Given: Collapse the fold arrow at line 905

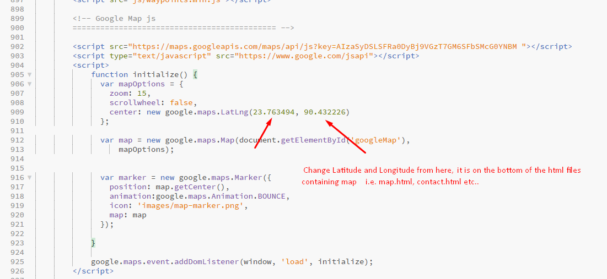Looking at the screenshot, I should point(29,74).
